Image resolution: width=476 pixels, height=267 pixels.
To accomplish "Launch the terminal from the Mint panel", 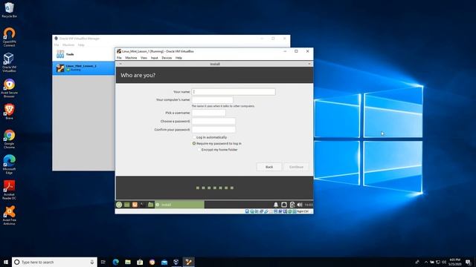I will click(142, 205).
